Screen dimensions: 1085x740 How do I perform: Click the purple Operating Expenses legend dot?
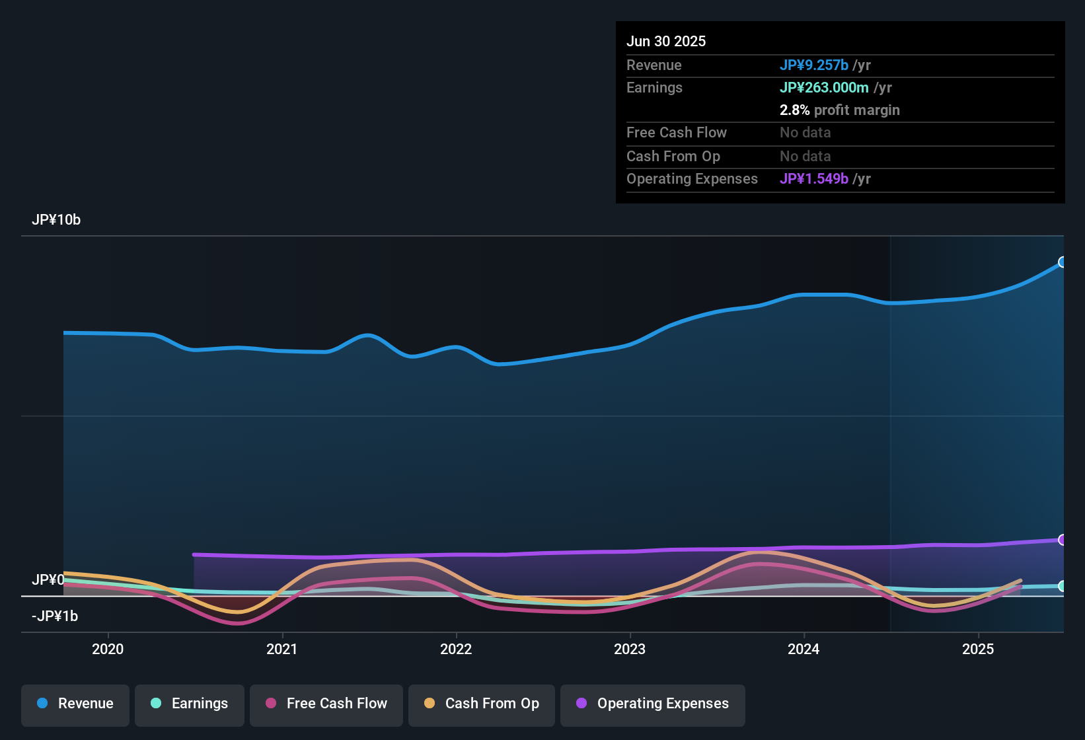point(581,704)
